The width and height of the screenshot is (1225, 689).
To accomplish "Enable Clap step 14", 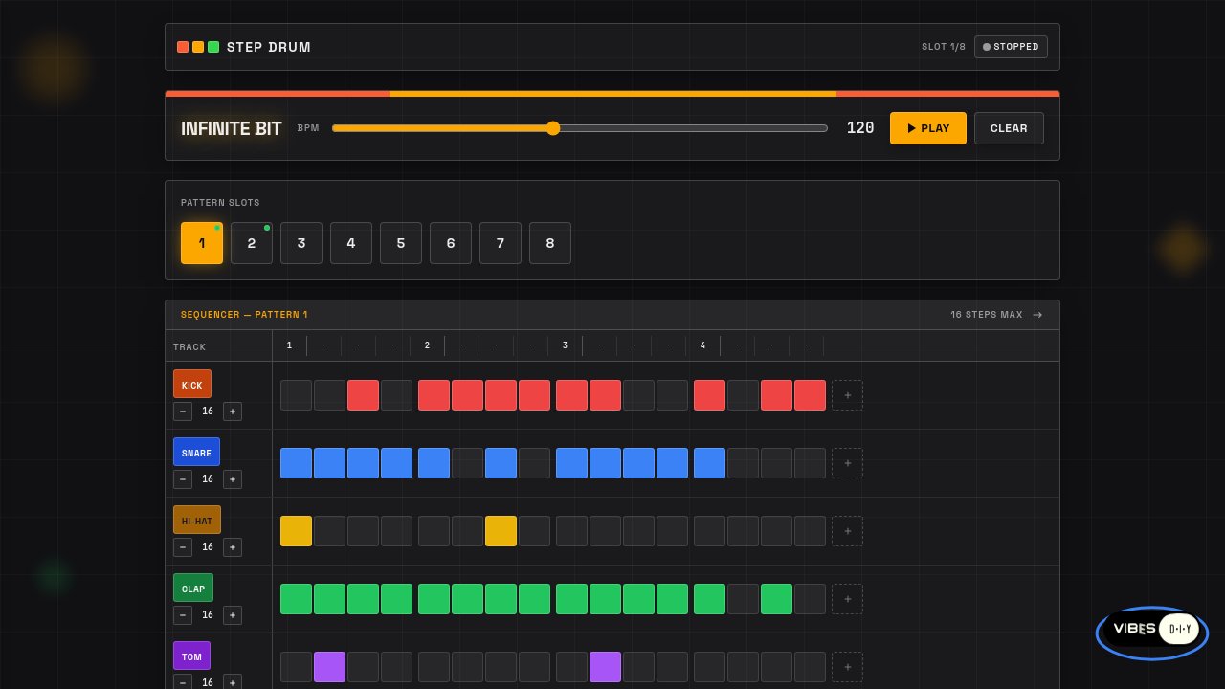I will click(744, 599).
